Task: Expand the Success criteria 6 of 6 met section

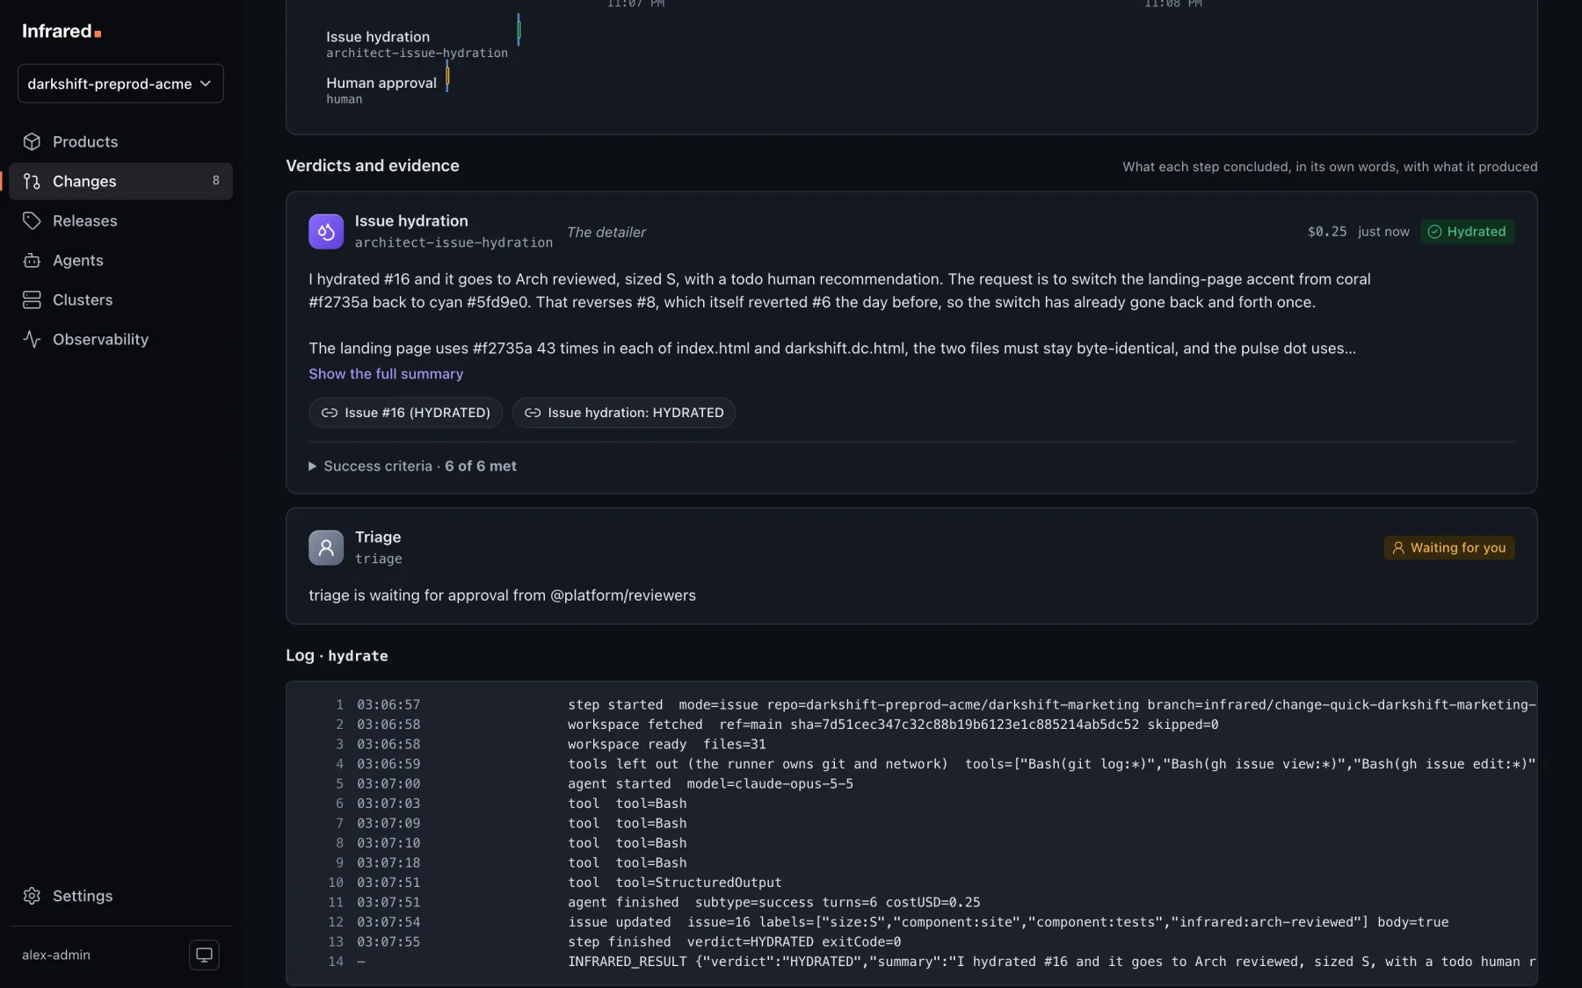Action: 413,466
